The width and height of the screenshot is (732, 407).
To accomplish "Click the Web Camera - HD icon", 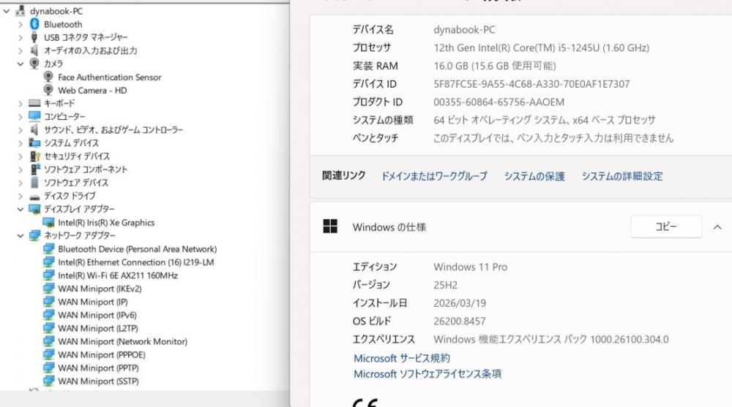I will coord(48,90).
